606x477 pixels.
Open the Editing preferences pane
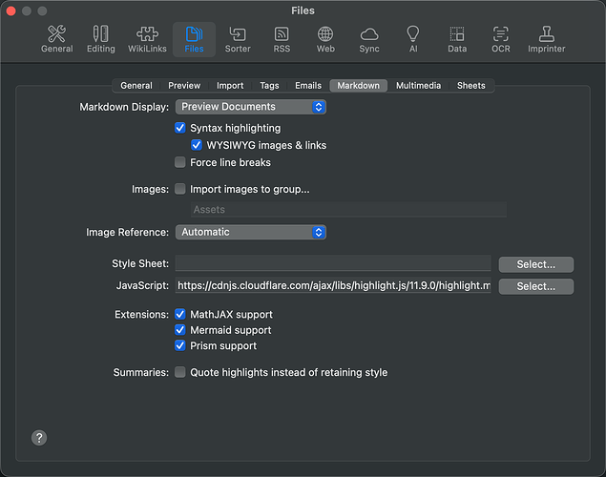(100, 38)
